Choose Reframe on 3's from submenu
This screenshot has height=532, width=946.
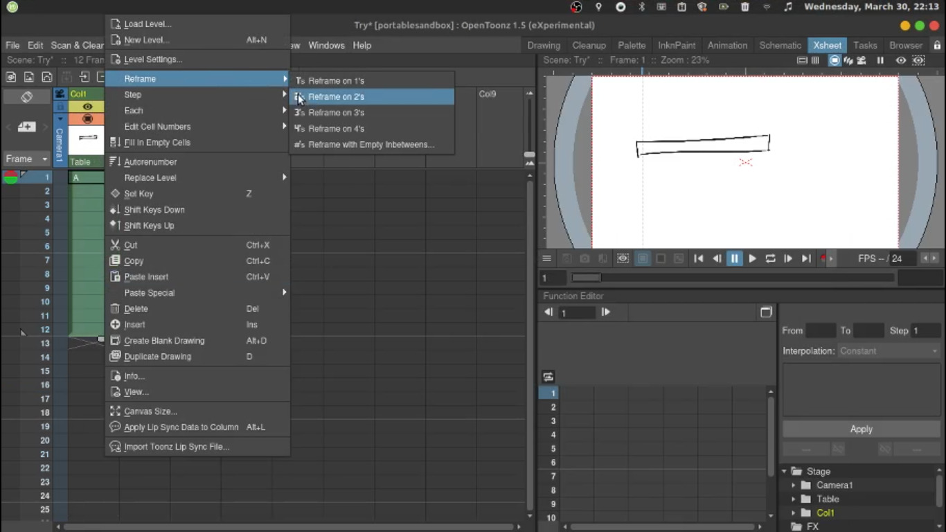tap(336, 112)
